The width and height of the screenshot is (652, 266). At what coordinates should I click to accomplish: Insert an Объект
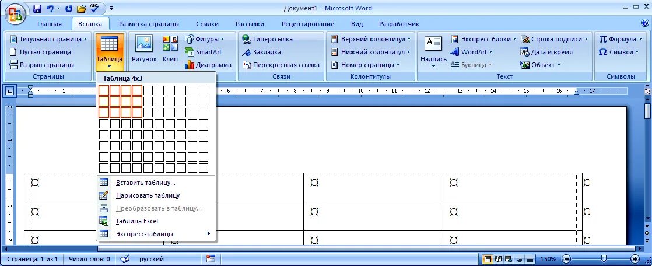541,65
